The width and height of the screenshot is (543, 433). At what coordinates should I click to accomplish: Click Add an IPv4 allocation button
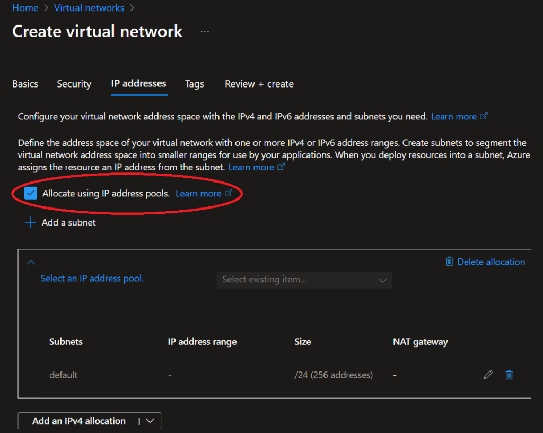pos(79,421)
